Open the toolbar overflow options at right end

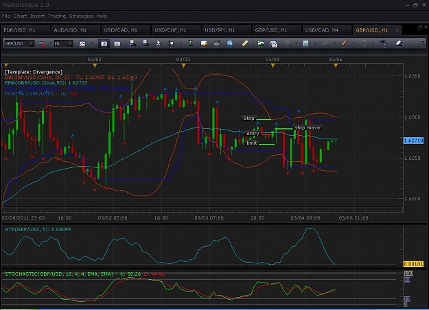(x=423, y=43)
